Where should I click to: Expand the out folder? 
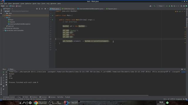(x=5, y=15)
